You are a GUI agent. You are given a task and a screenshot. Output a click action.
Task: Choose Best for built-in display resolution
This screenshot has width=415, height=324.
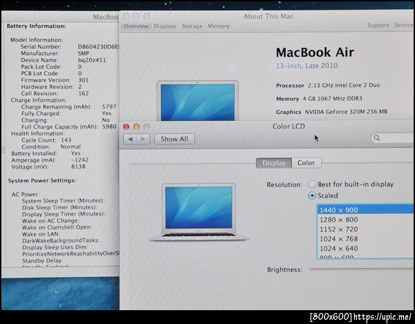351,184
